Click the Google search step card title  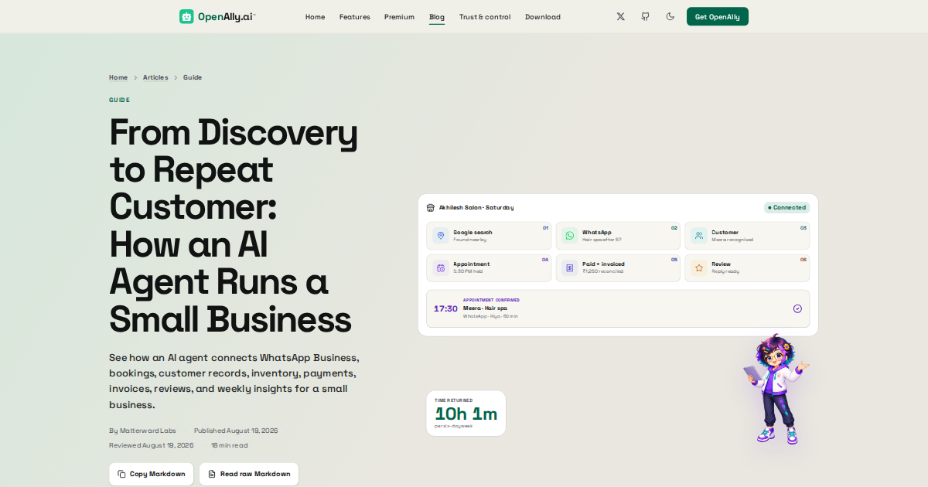tap(473, 232)
